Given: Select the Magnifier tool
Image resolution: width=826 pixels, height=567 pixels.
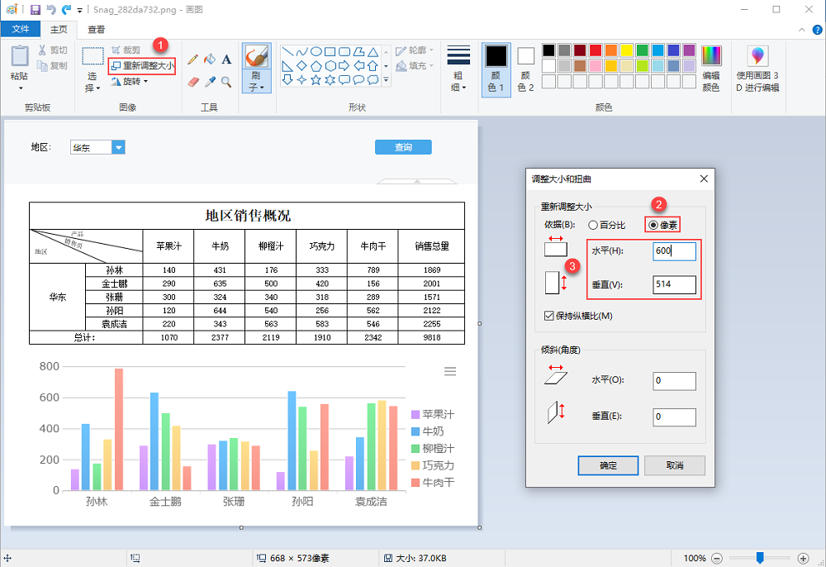Looking at the screenshot, I should pyautogui.click(x=226, y=82).
